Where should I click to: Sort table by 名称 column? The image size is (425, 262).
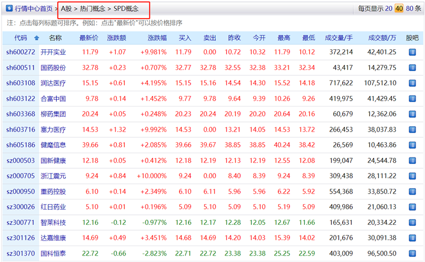55,38
